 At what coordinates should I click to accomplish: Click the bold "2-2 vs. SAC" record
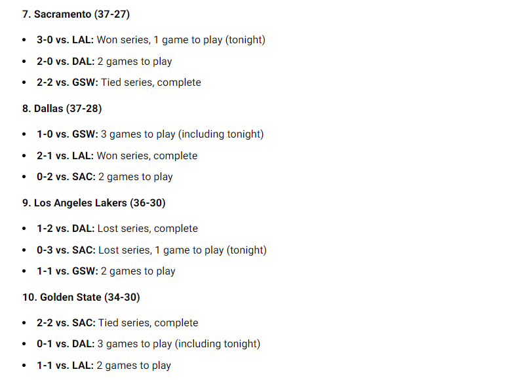[66, 323]
